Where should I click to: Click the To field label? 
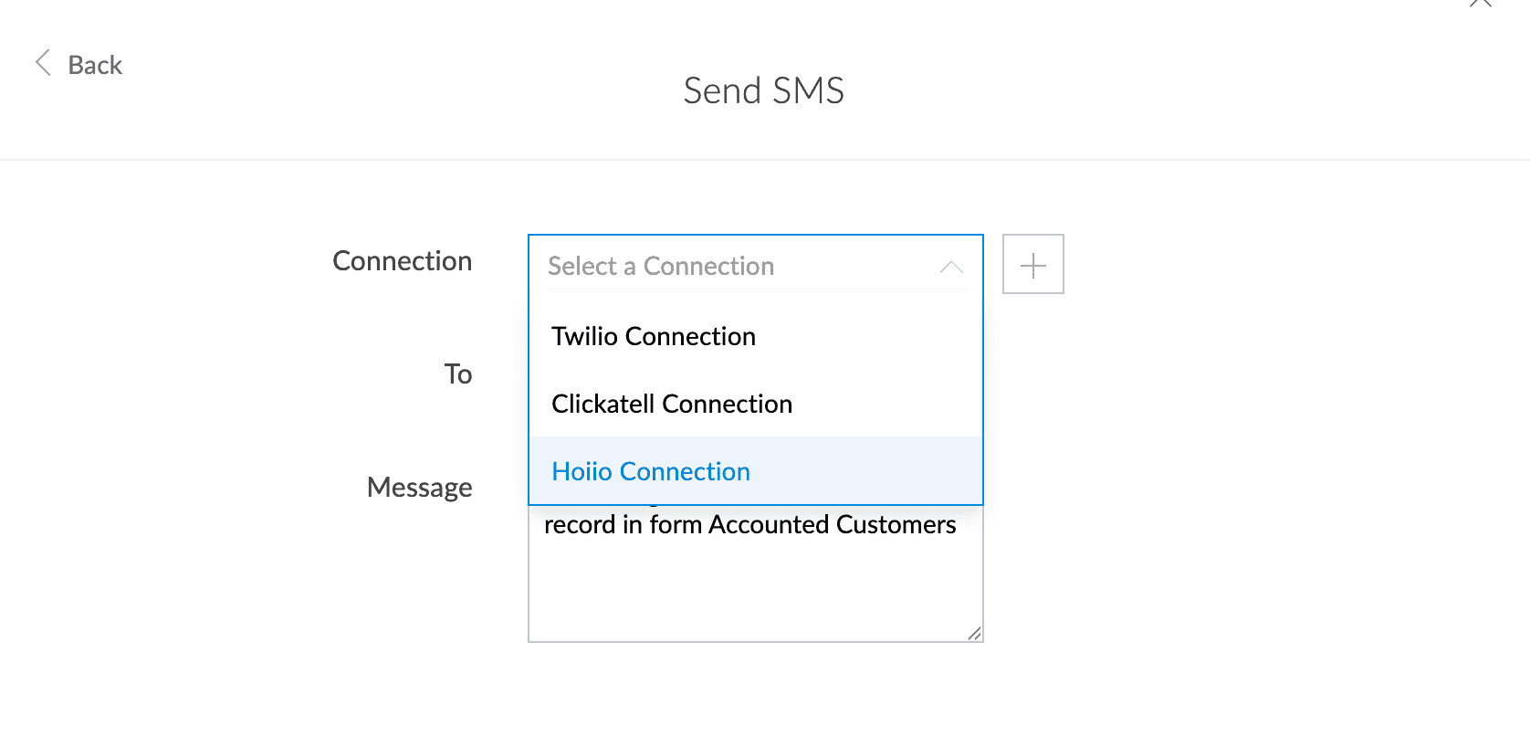(457, 373)
